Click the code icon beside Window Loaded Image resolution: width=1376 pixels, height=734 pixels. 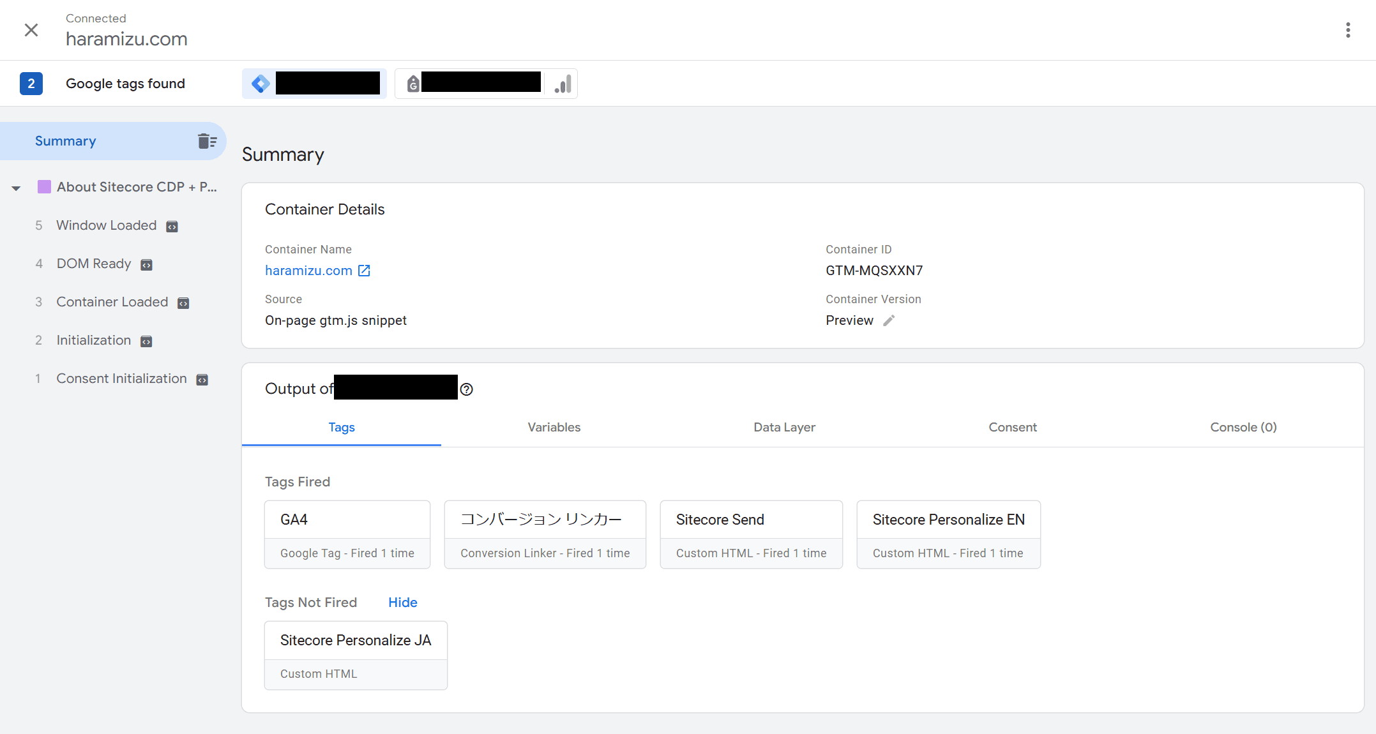(172, 227)
